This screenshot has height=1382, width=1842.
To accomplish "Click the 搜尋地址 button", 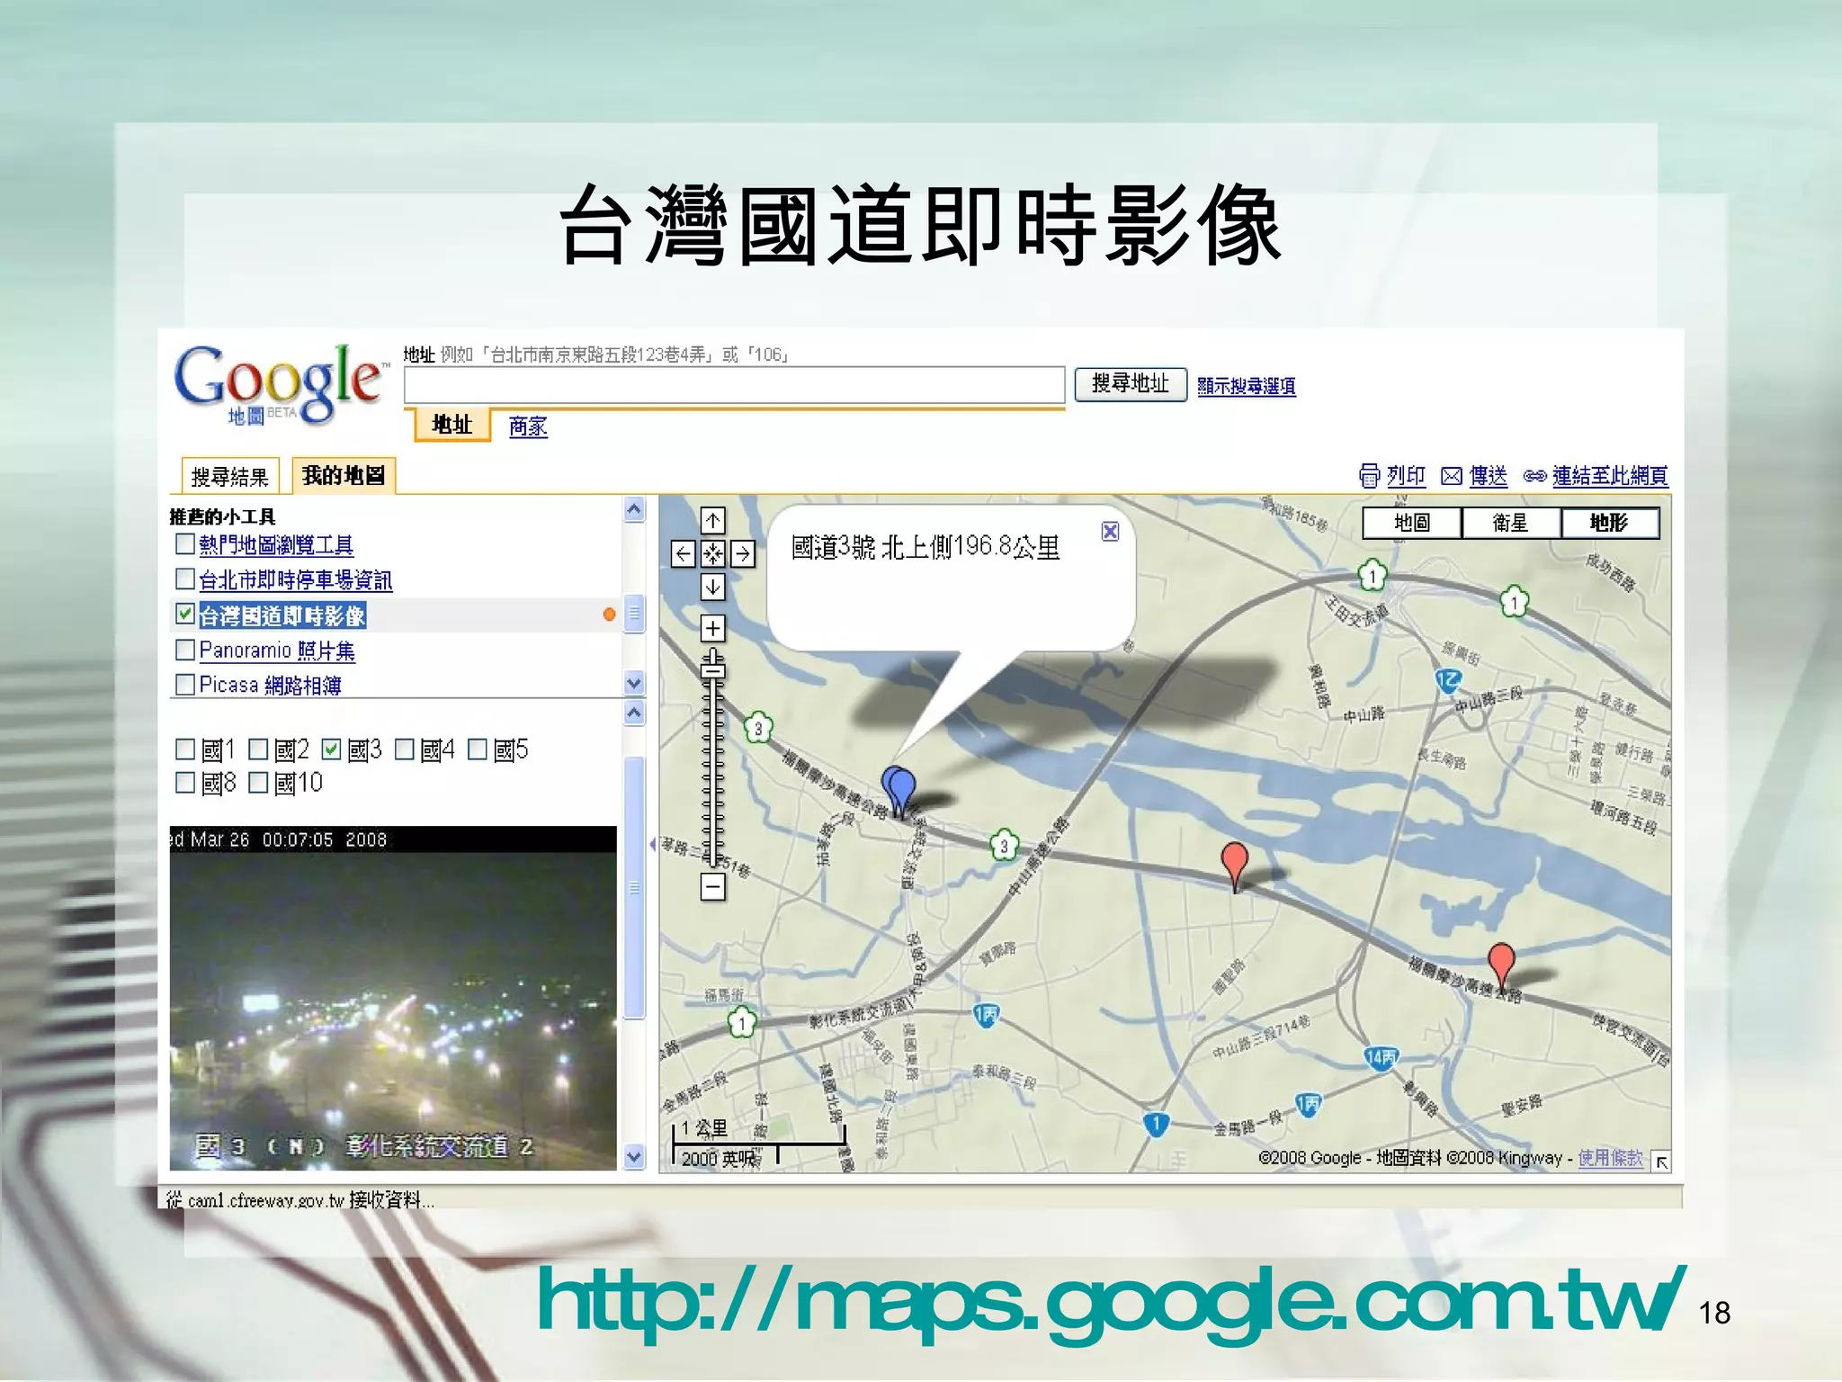I will tap(1131, 384).
